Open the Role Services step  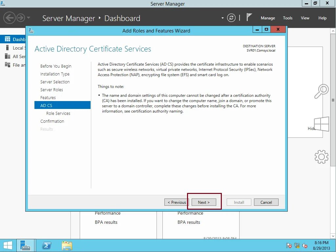[58, 113]
